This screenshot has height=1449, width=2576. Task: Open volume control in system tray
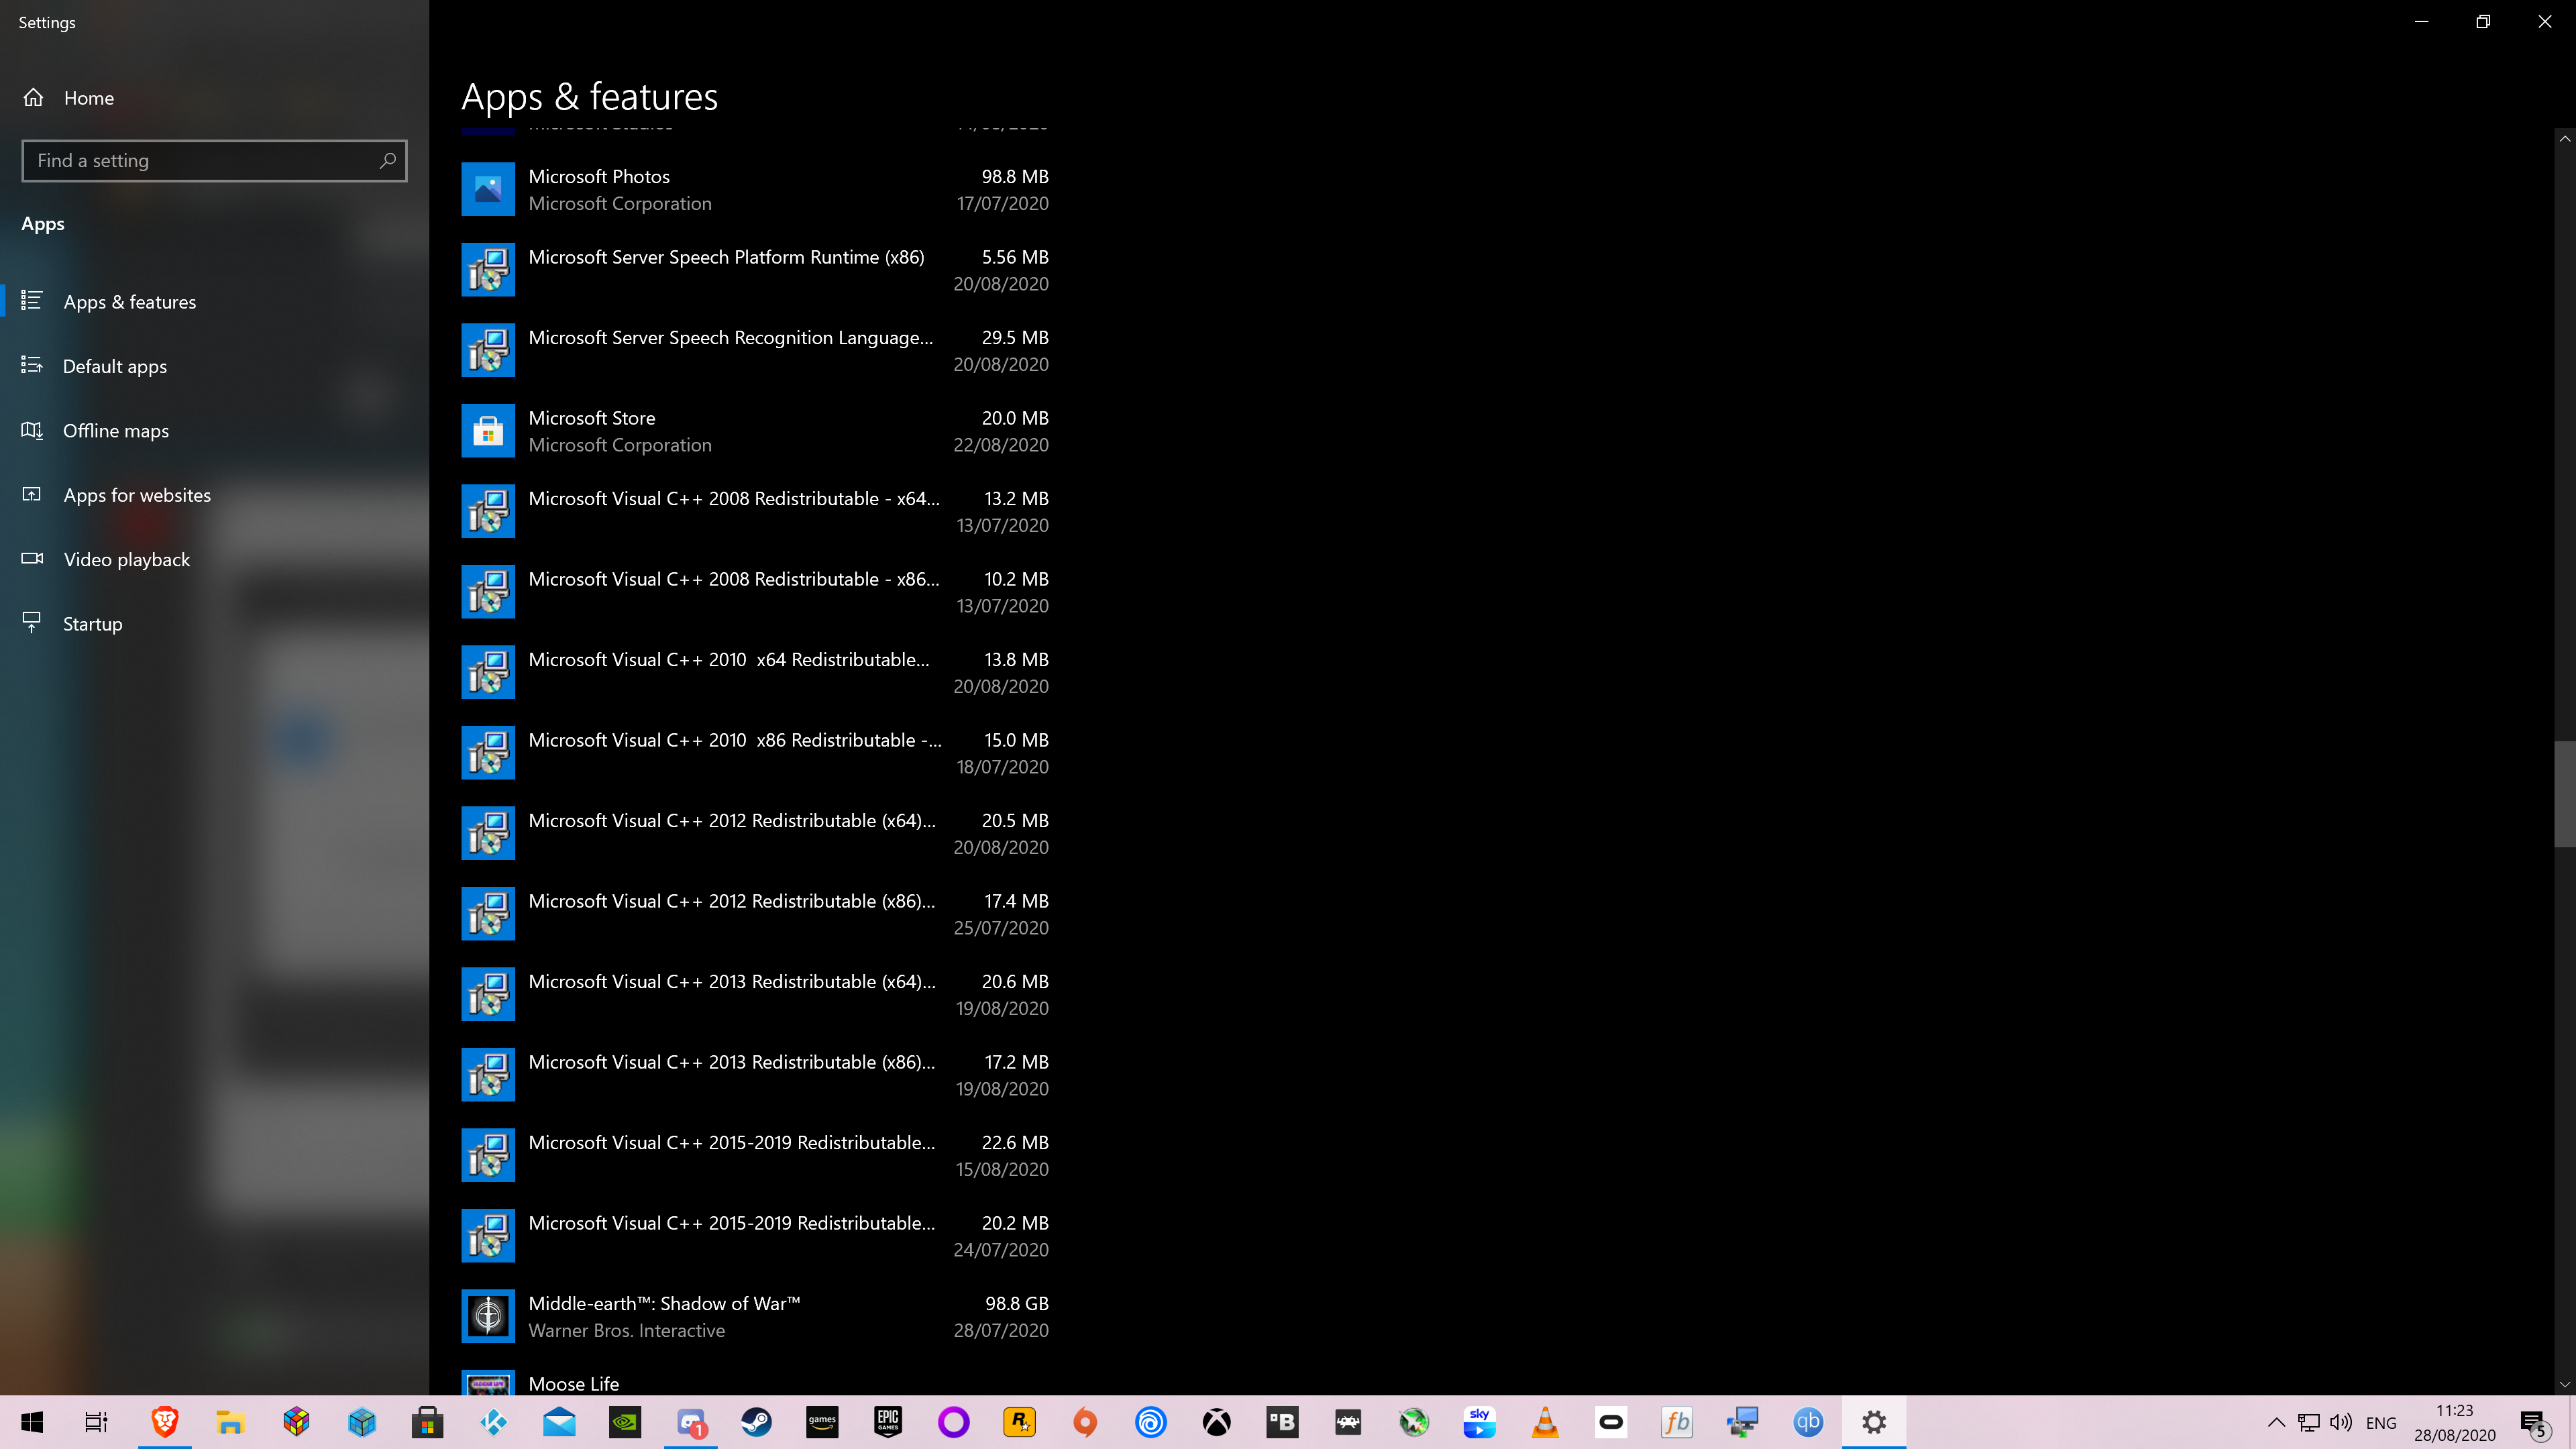[2340, 1422]
